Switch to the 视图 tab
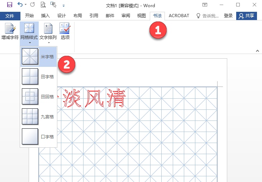The image size is (262, 182). click(142, 16)
